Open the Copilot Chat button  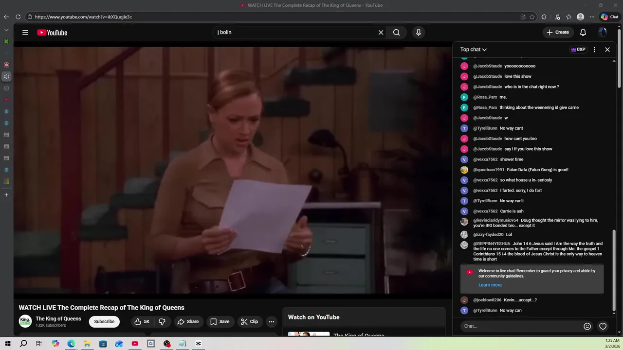pyautogui.click(x=609, y=17)
